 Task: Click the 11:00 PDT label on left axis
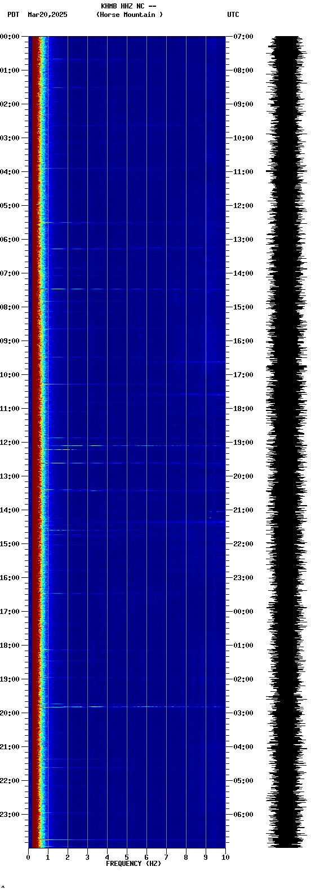click(10, 409)
